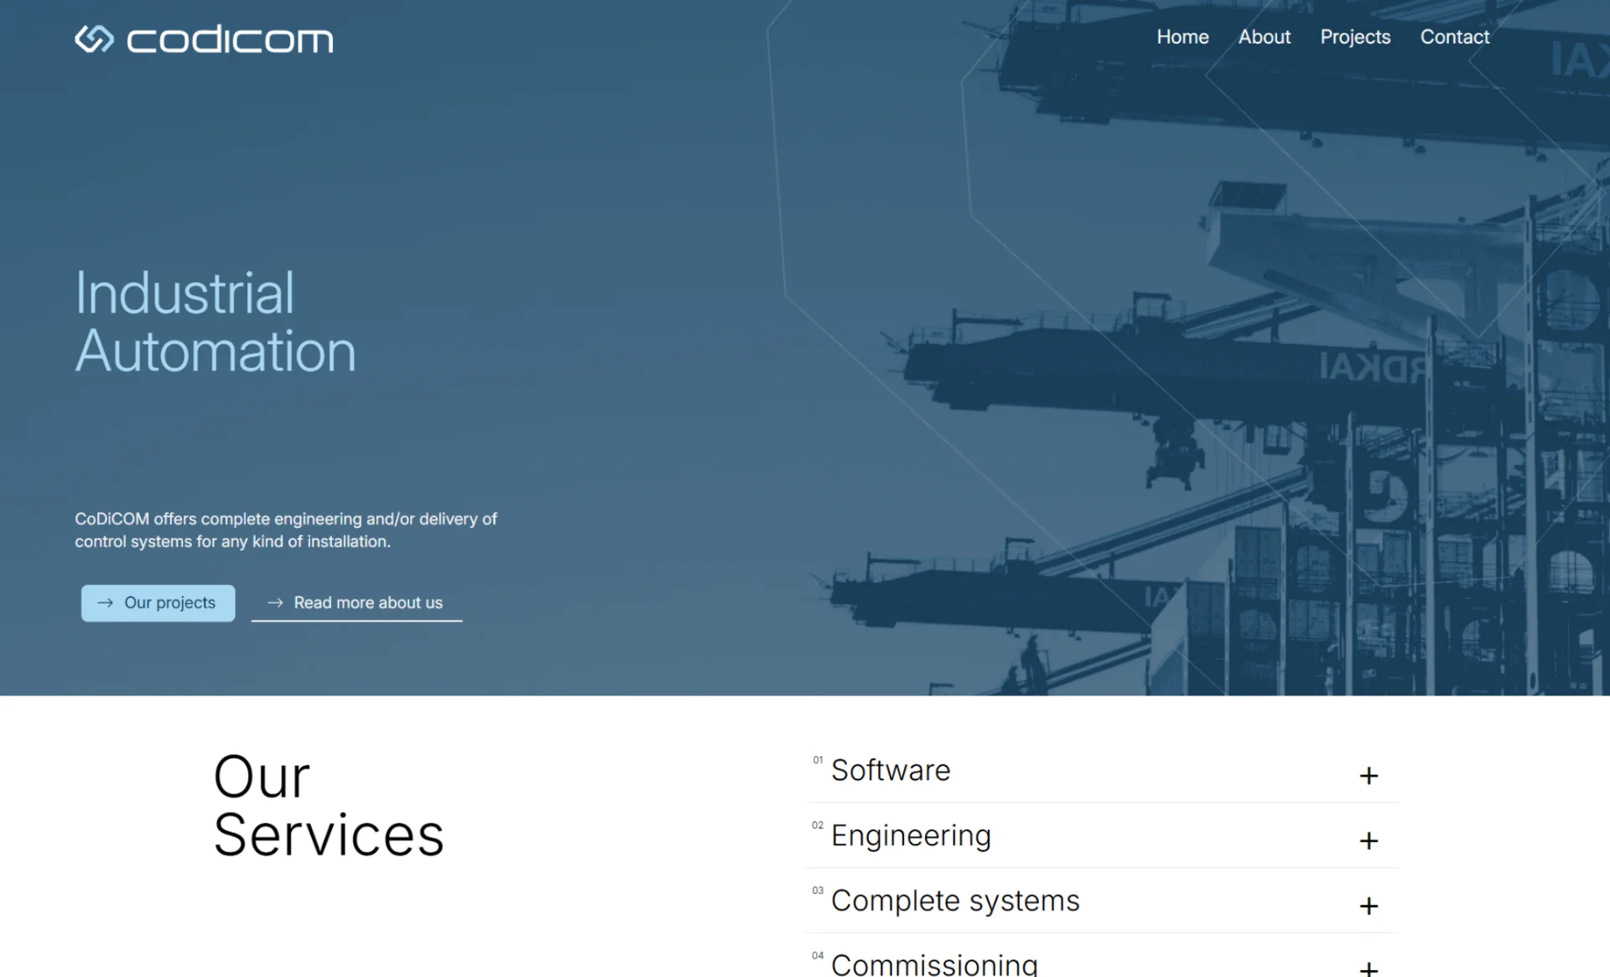Open the Projects navigation link
Image resolution: width=1610 pixels, height=977 pixels.
pyautogui.click(x=1354, y=37)
